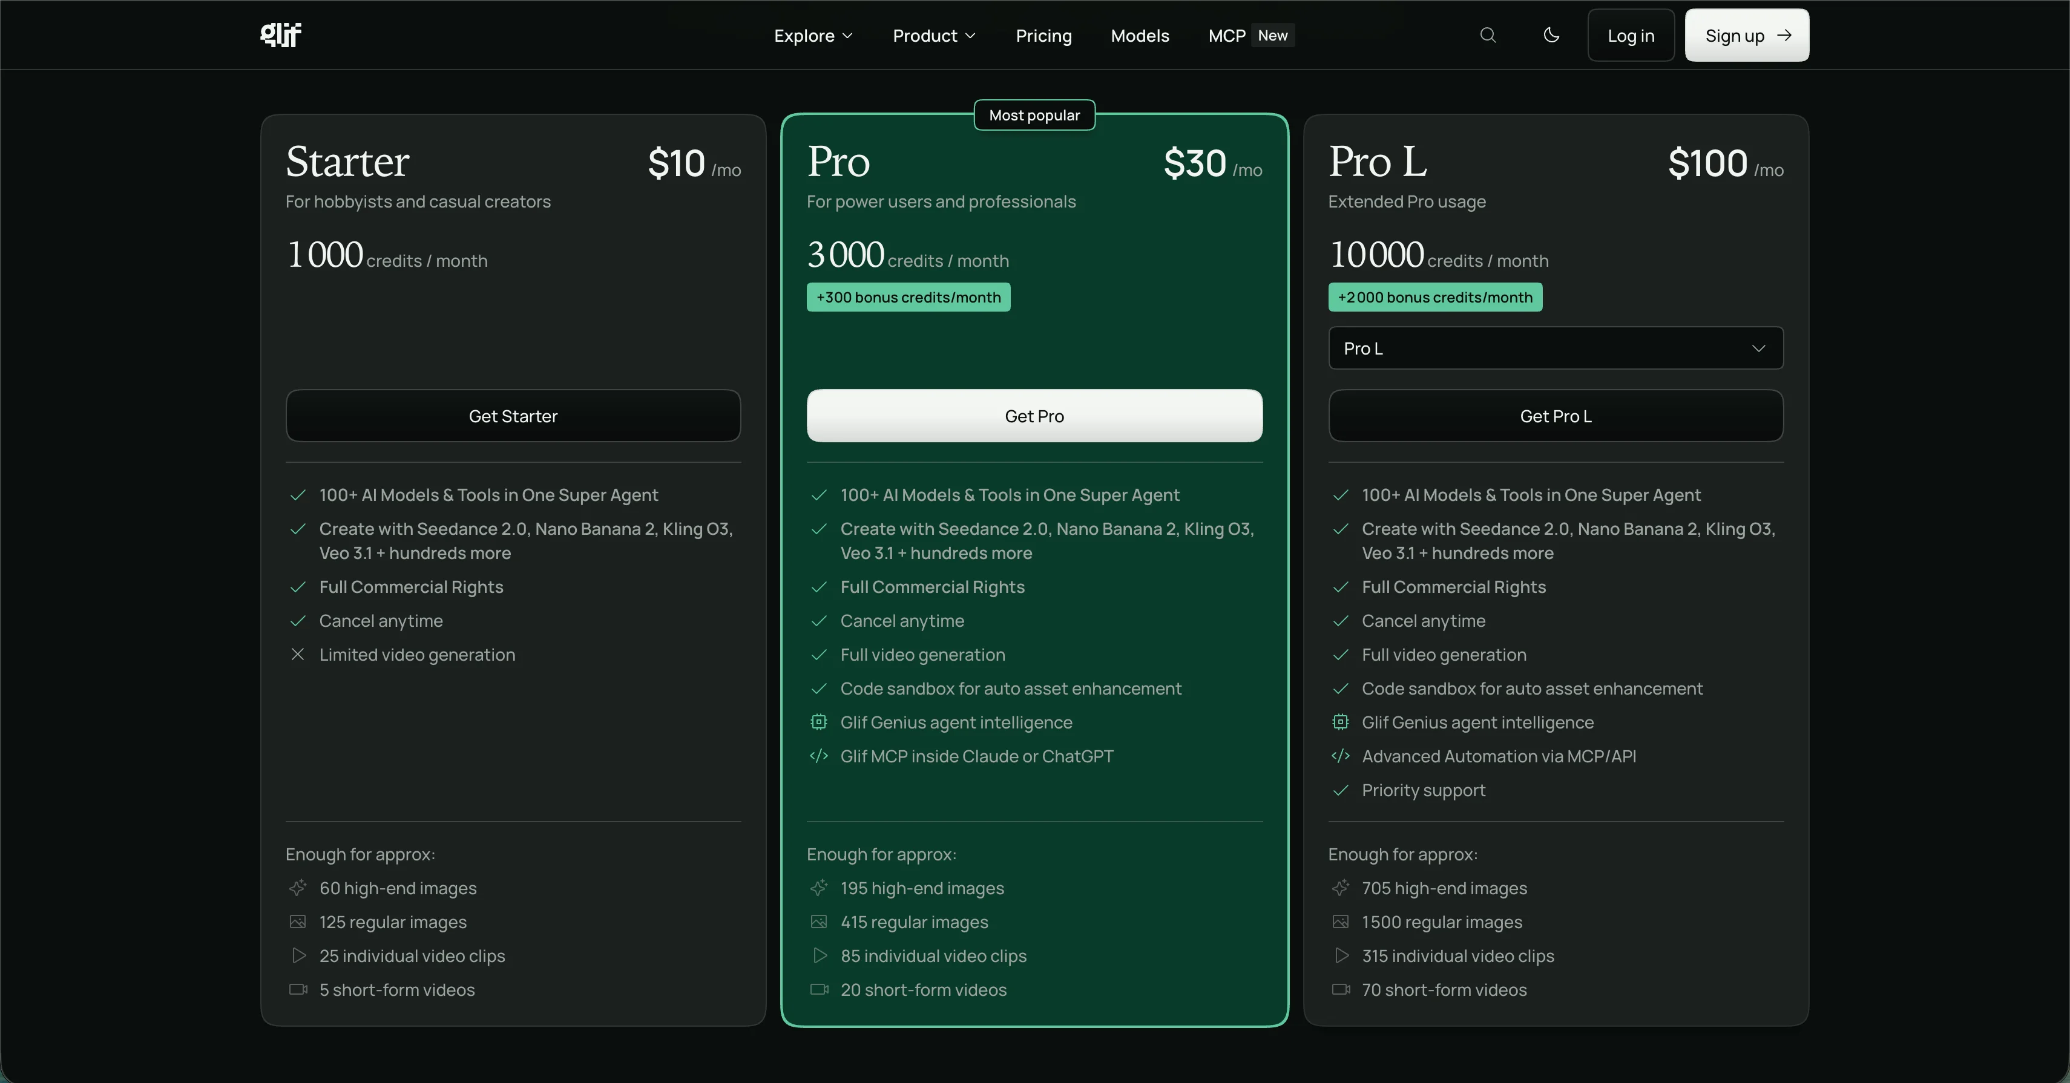The width and height of the screenshot is (2070, 1083).
Task: Click +2000 bonus credits/month badge
Action: pos(1435,297)
